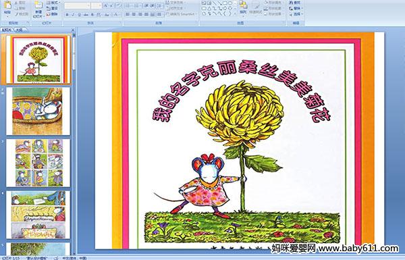Click the Arrange objects icon
The height and width of the screenshot is (260, 405).
243,5
